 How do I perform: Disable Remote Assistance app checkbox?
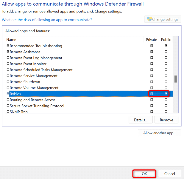coord(8,52)
